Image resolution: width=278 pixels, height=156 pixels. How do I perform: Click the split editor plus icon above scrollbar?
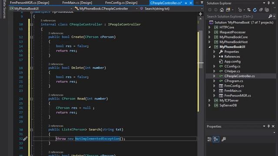[200, 14]
